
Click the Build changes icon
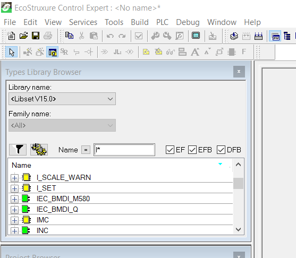coord(167,36)
